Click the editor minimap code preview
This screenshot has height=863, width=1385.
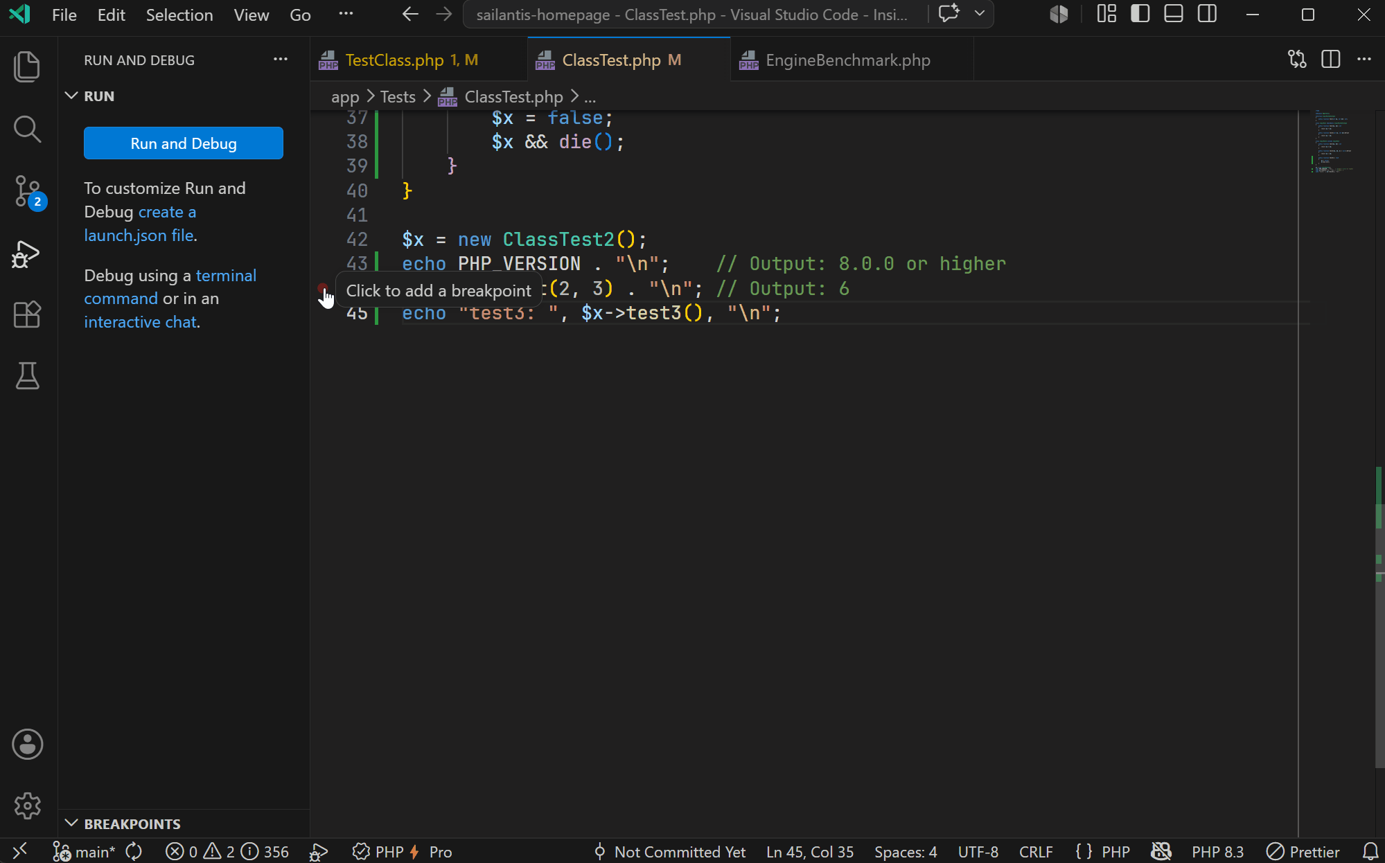1333,142
